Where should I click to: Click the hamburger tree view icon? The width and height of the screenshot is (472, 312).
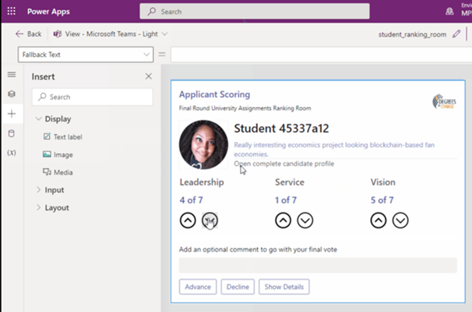pos(12,74)
